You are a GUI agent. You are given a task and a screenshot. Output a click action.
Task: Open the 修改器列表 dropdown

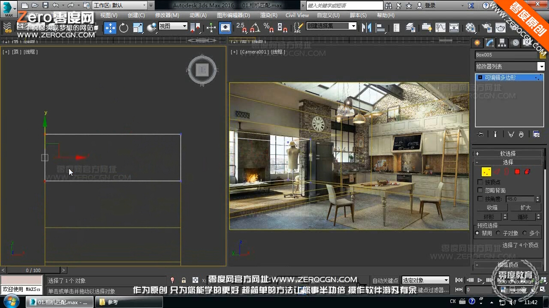(510, 66)
